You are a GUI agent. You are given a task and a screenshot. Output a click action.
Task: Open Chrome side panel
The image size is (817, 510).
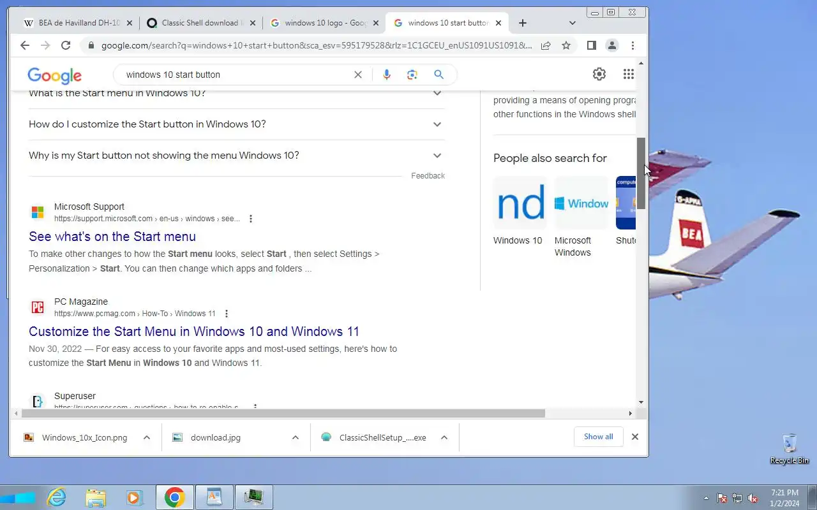pos(592,45)
